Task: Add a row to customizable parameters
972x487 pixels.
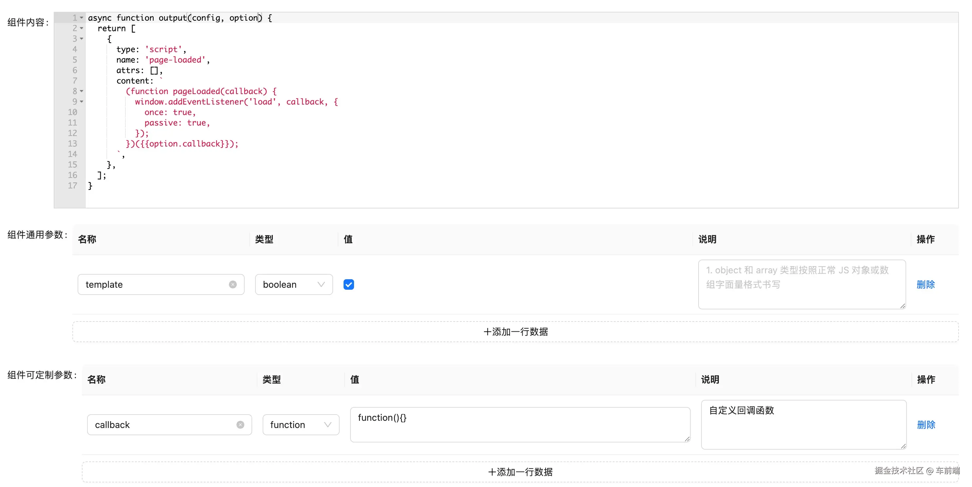Action: coord(520,472)
